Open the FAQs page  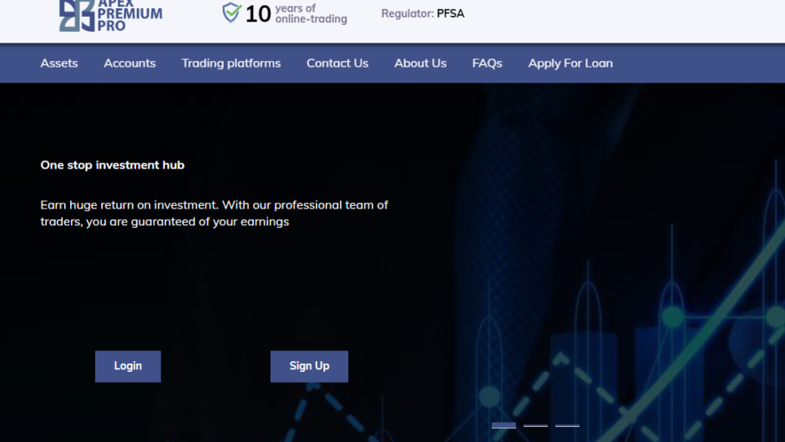487,63
